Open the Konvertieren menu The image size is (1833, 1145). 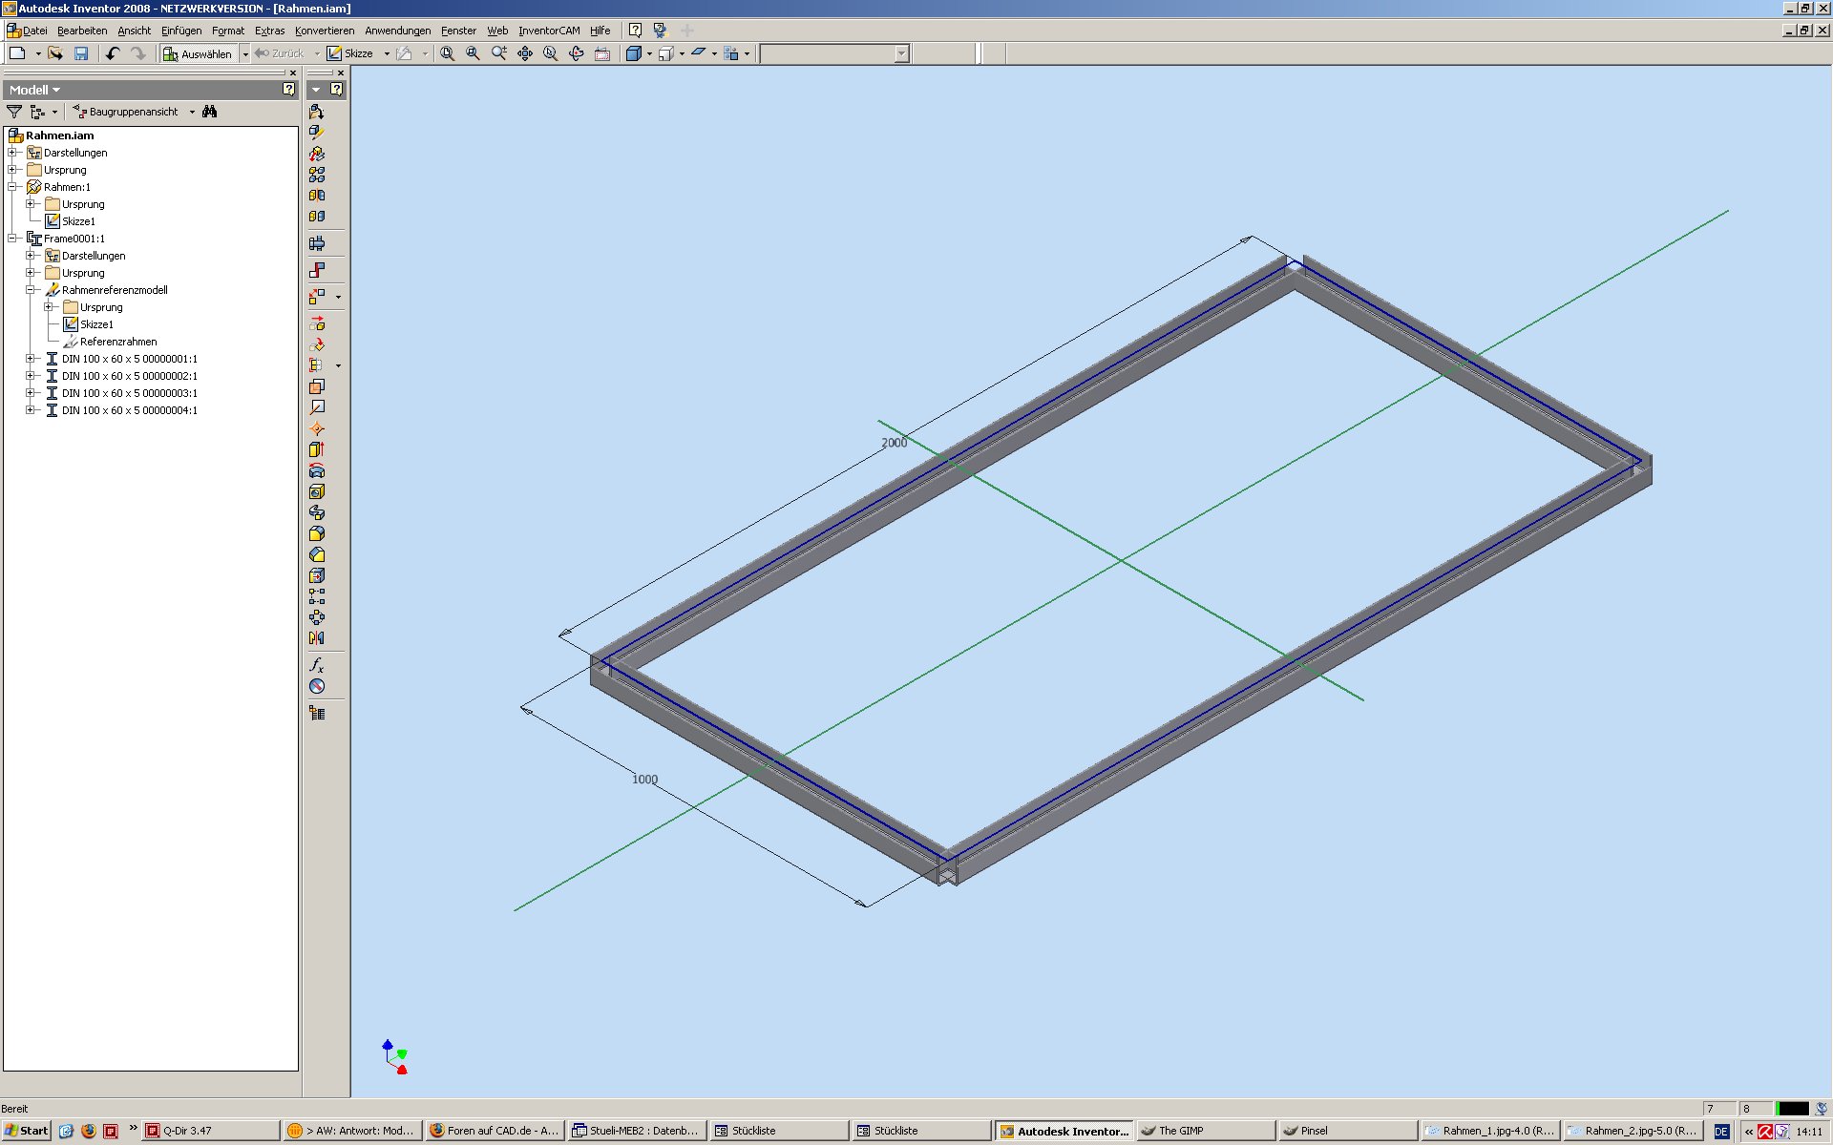[x=325, y=31]
